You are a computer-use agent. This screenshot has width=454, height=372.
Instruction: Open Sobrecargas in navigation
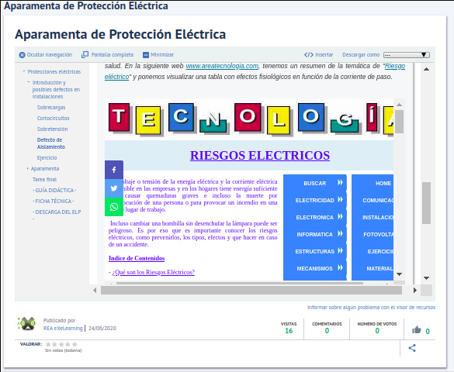click(51, 108)
